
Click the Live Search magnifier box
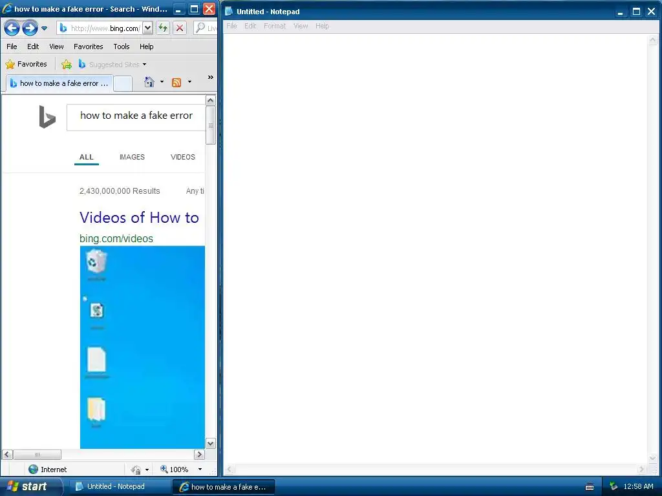pos(206,28)
